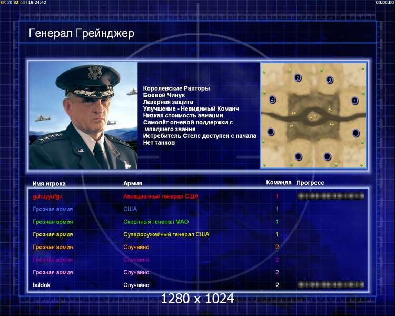The image size is (395, 316).
Task: Click team number 2 in buldok row
Action: tap(277, 285)
